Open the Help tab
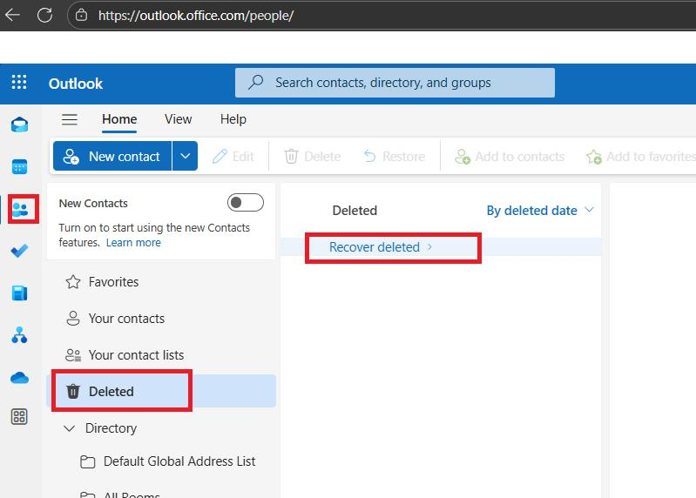696x498 pixels. (x=233, y=119)
